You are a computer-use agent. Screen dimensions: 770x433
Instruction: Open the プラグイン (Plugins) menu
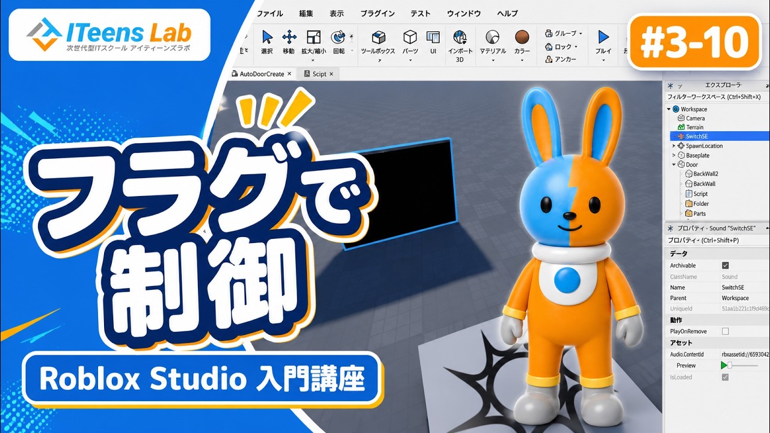point(377,13)
